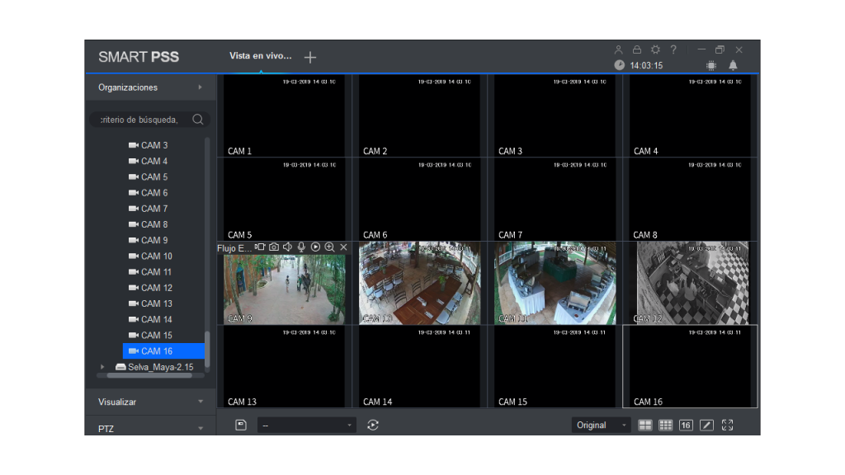This screenshot has height=475, width=845.
Task: Select the CAM 16 video tile
Action: point(690,367)
